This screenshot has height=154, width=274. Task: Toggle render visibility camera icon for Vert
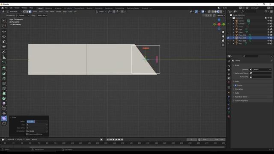[271, 44]
